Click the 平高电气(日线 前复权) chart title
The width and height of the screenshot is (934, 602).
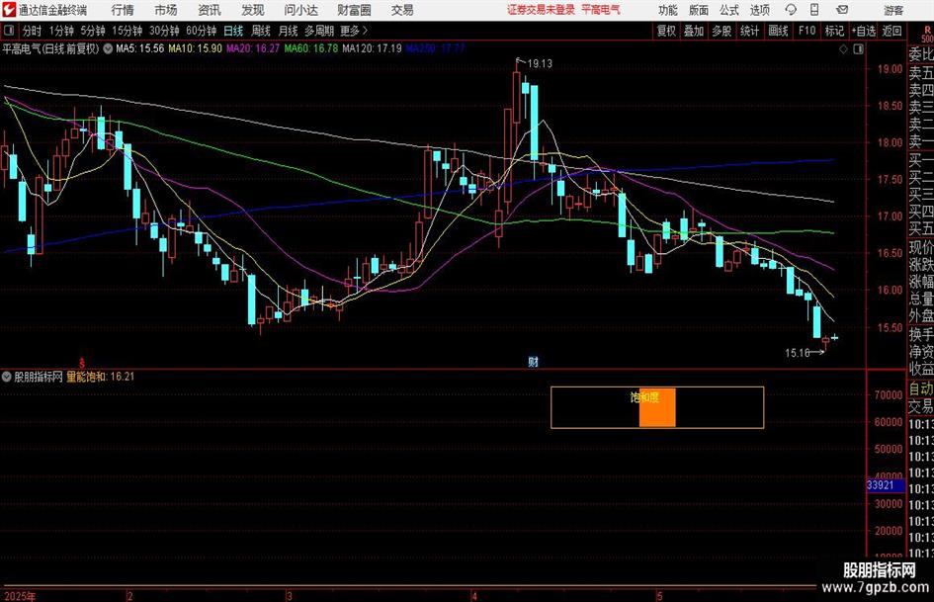(x=50, y=48)
